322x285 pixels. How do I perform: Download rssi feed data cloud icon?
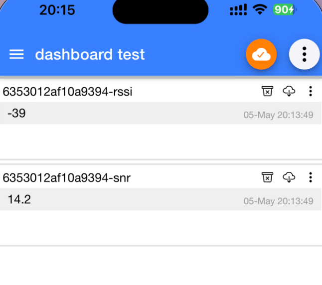click(289, 91)
